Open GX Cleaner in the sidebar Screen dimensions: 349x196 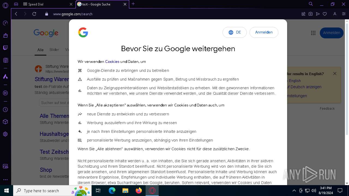[x=5, y=35]
